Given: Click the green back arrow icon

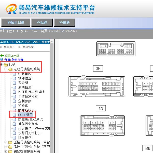Looking at the screenshot, I should point(2,56).
